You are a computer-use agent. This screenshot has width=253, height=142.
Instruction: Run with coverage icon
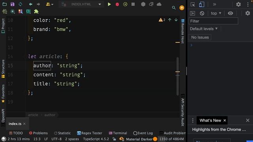point(125,4)
